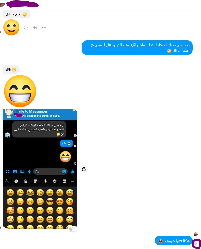Viewport: 201px width, 249px height.
Task: Click the camera icon in the screenshot
Action: (x=15, y=172)
